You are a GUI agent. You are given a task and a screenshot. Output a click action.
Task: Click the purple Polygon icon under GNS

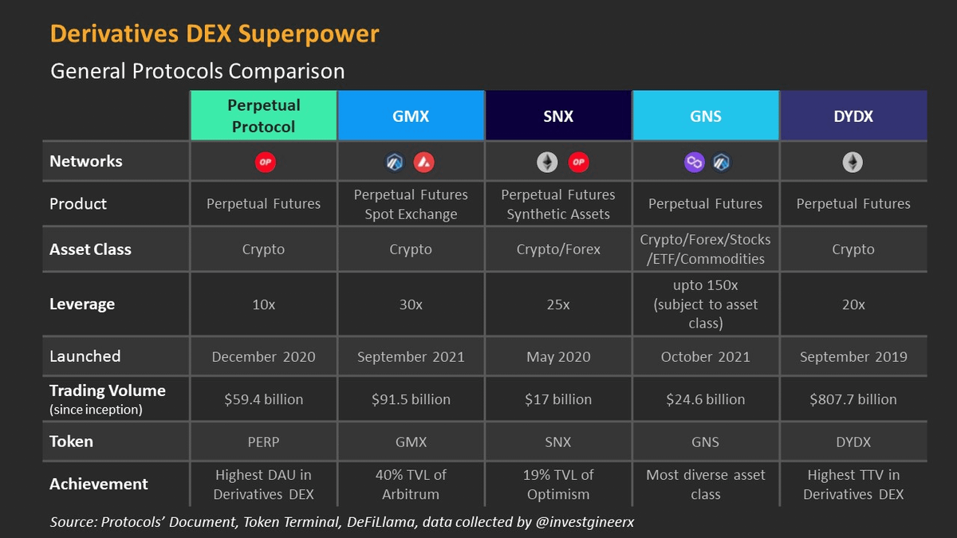click(x=695, y=163)
